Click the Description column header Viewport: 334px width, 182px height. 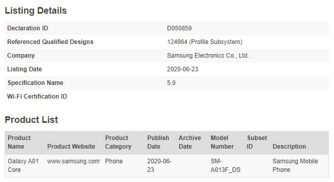[x=289, y=147]
